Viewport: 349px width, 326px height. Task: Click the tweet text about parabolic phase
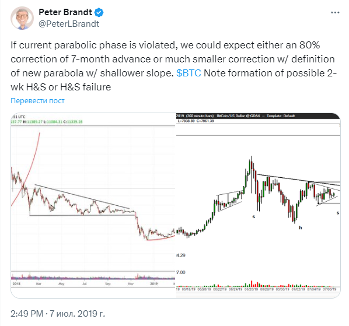pos(173,66)
